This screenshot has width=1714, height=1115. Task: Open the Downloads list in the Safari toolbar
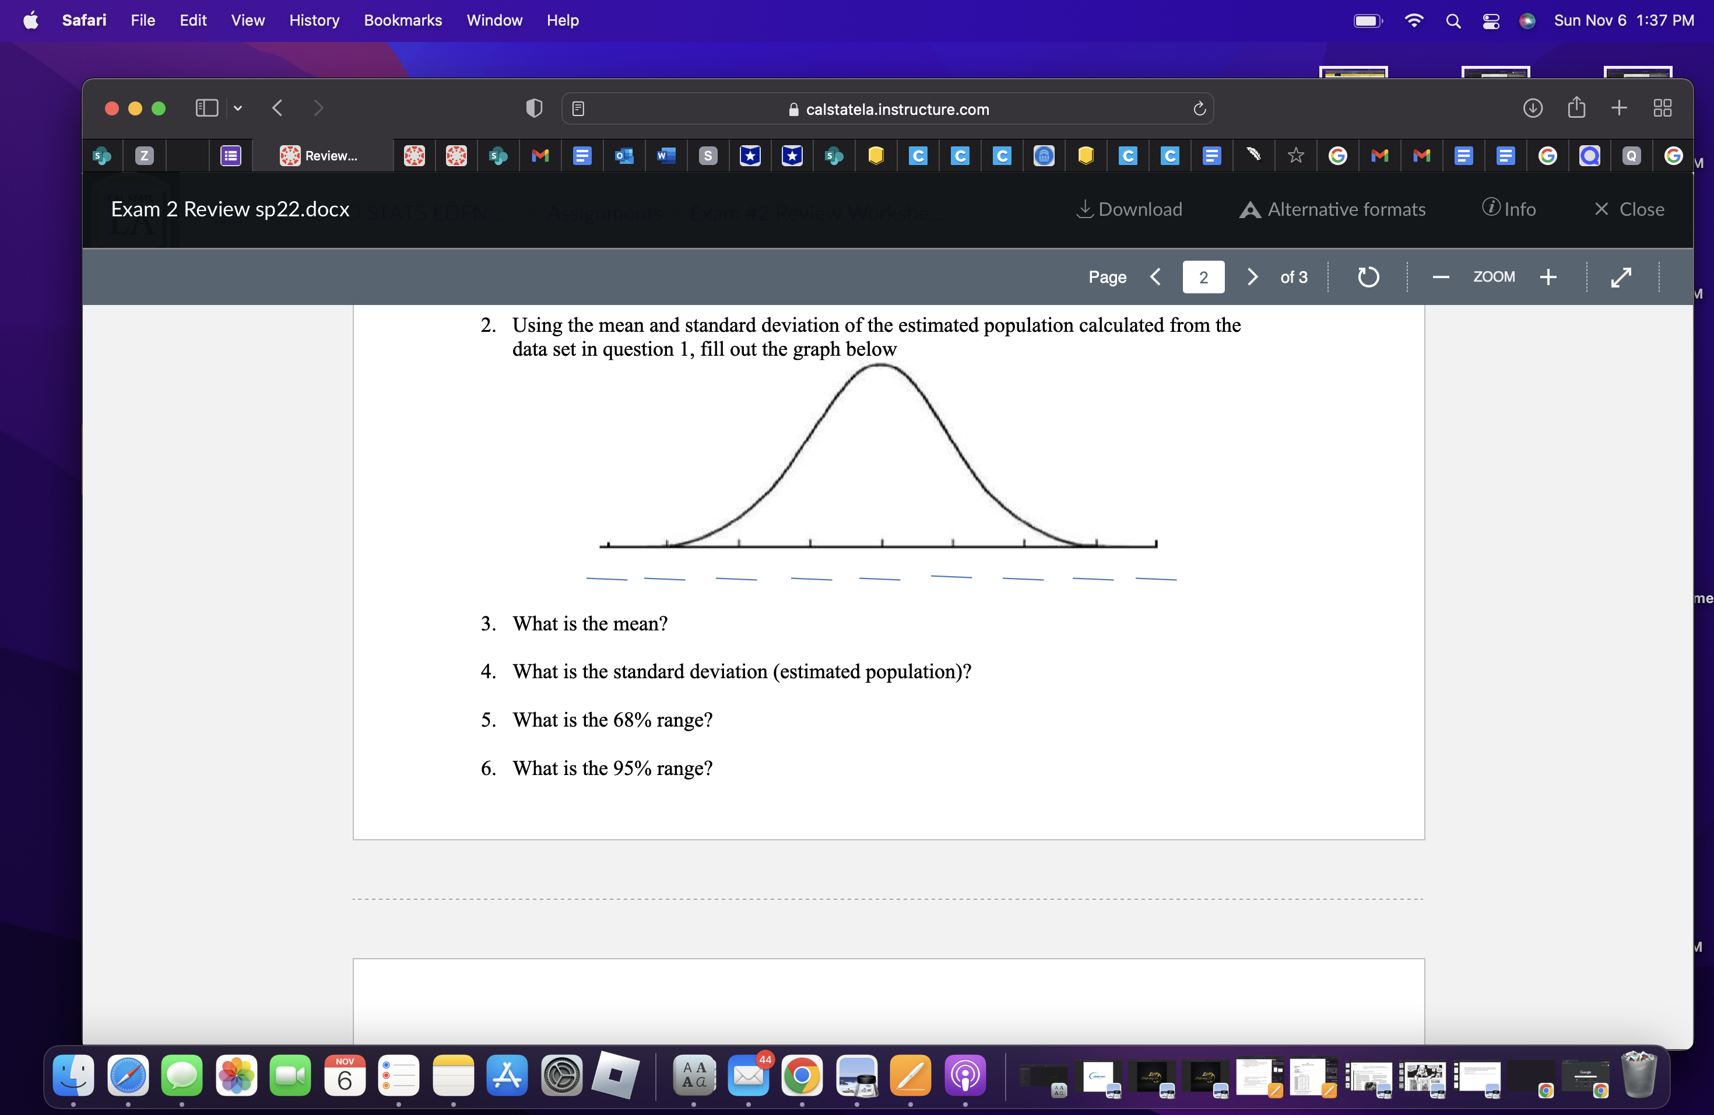point(1533,109)
